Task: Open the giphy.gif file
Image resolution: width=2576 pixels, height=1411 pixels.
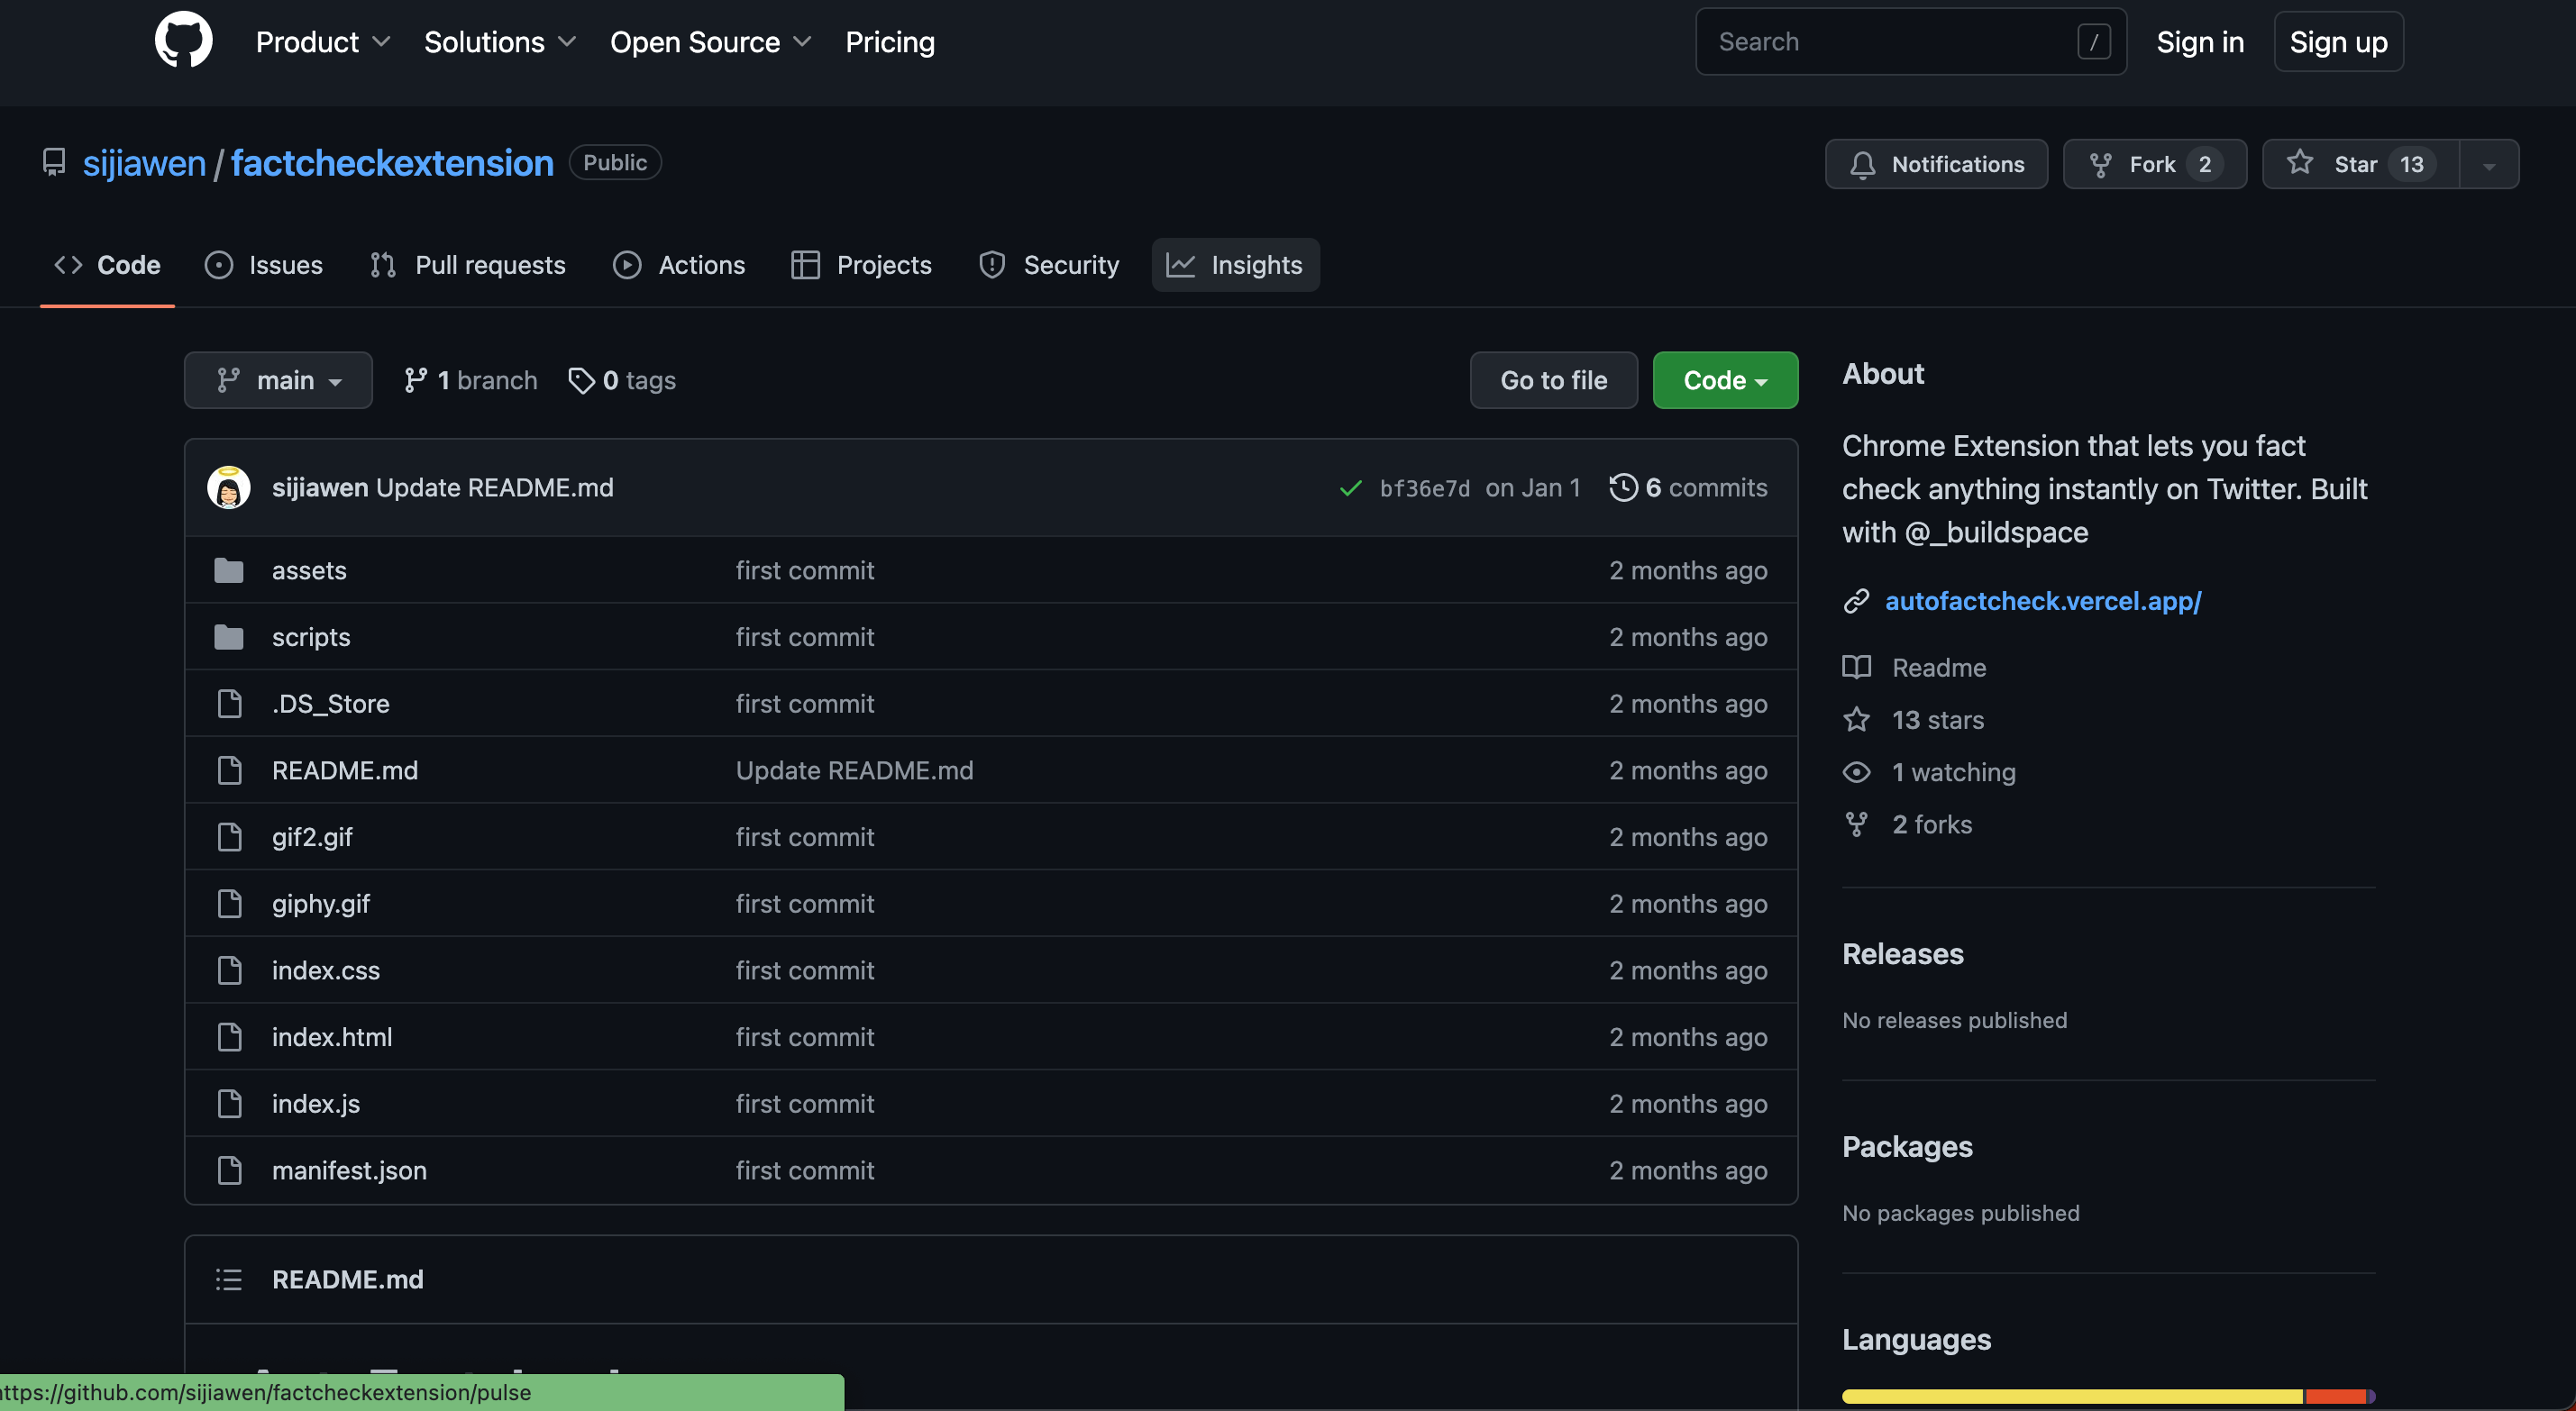Action: (321, 904)
